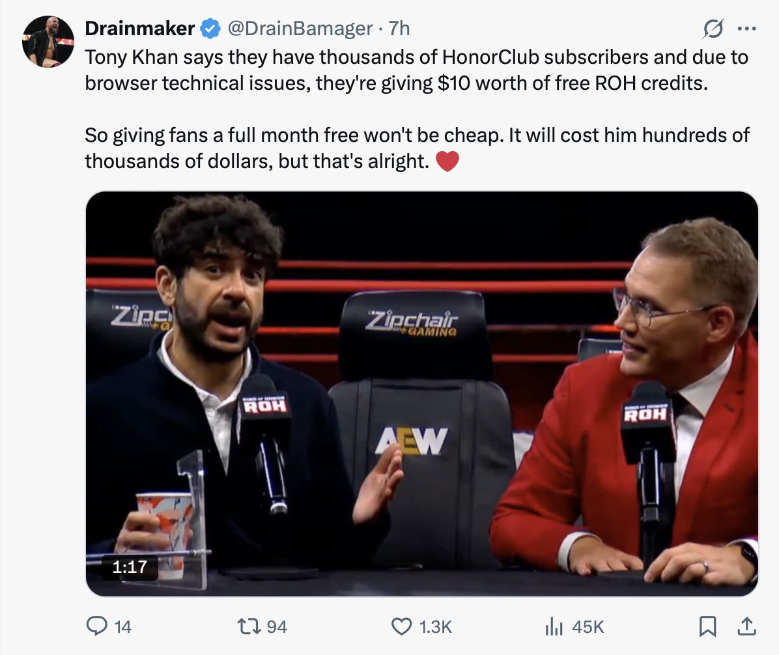The width and height of the screenshot is (779, 655).
Task: Click the blue verified badge
Action: tap(210, 29)
